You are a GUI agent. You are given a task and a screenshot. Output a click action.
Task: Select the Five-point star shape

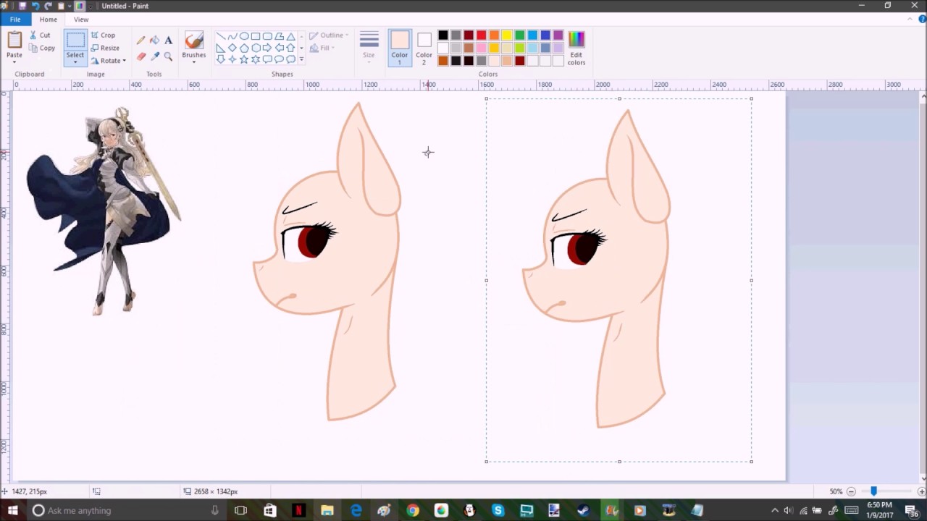tap(244, 59)
